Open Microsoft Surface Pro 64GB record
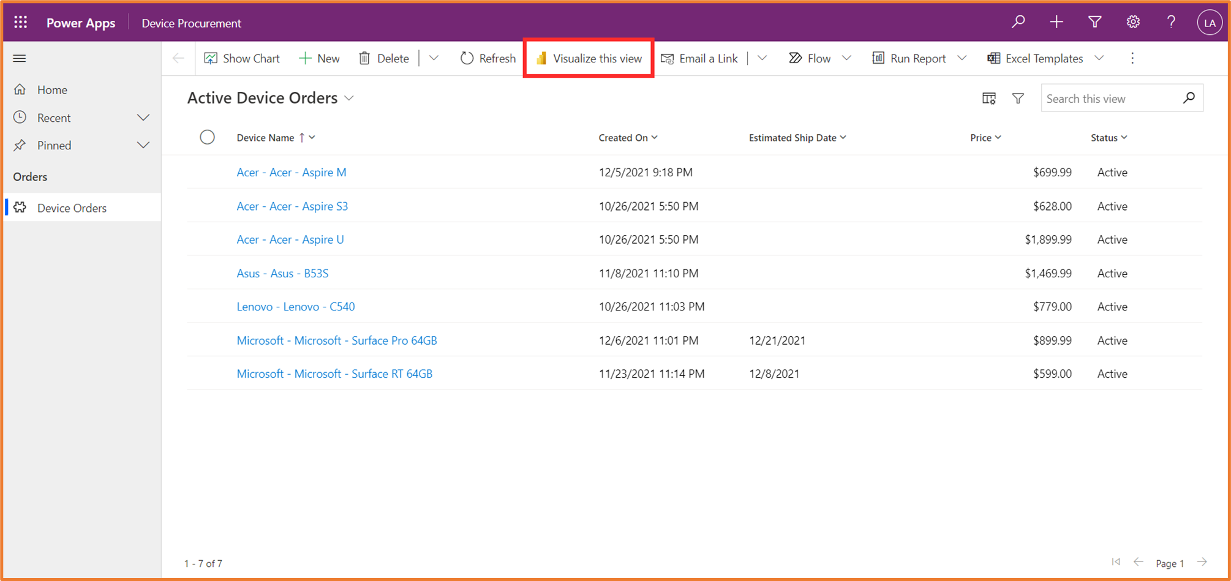 tap(337, 340)
